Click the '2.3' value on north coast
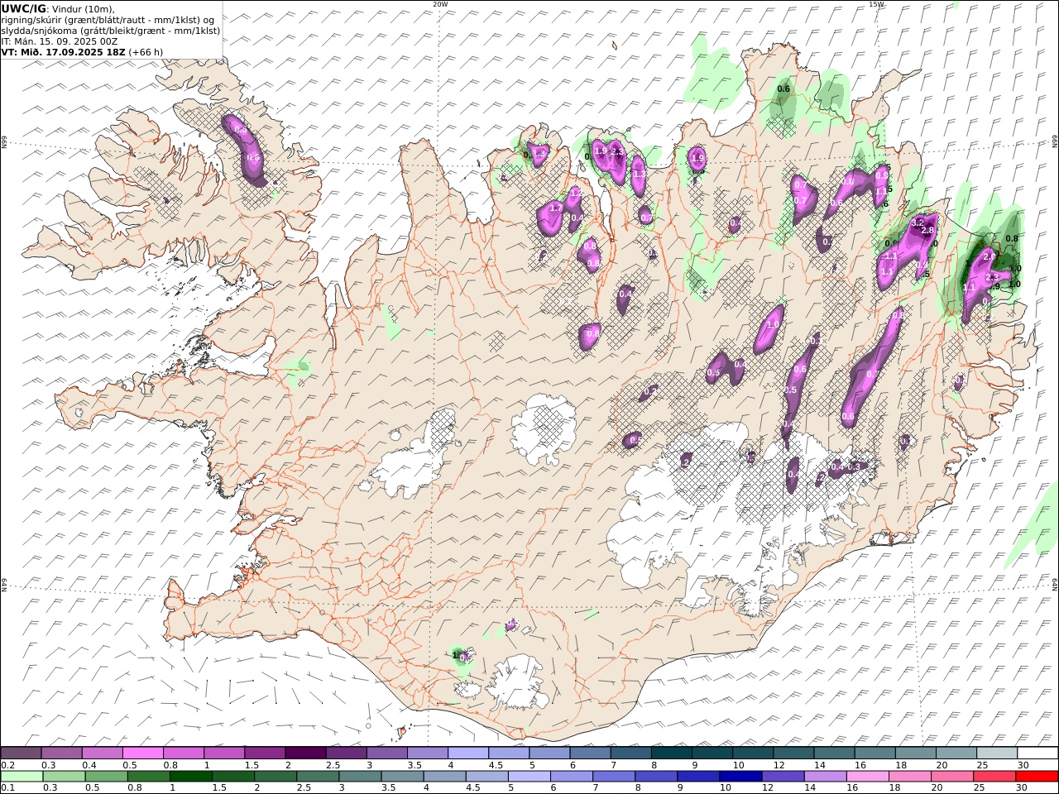The width and height of the screenshot is (1059, 794). [x=617, y=152]
